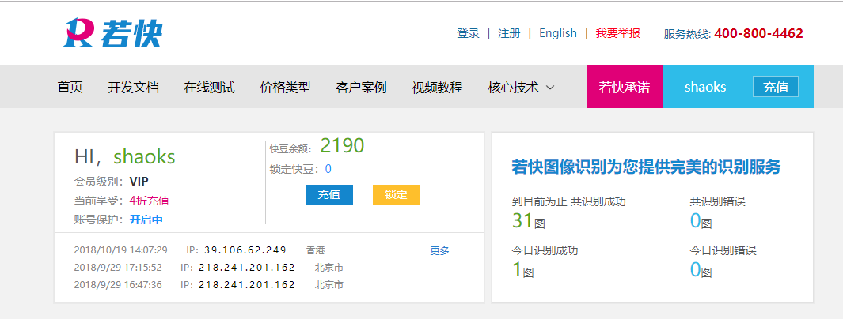Image resolution: width=843 pixels, height=319 pixels.
Task: Click hotline number 400-800-4462
Action: [x=758, y=33]
